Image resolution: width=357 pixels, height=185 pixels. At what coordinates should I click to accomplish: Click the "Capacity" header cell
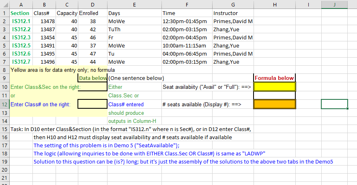pyautogui.click(x=67, y=13)
